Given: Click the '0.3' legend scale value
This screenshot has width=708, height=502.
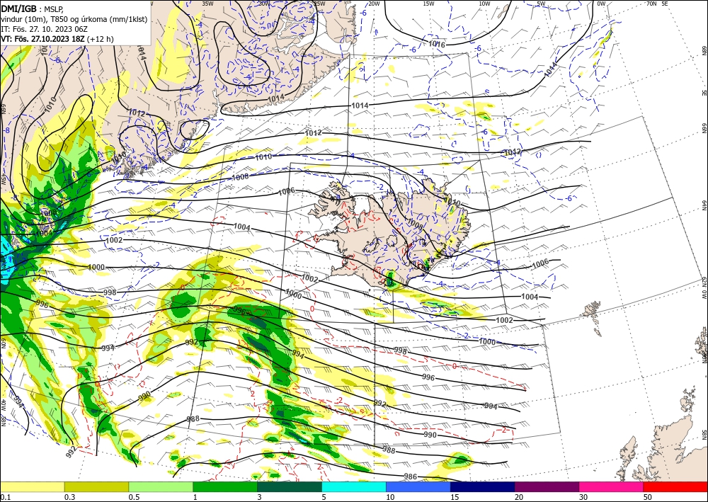Looking at the screenshot, I should (x=69, y=496).
